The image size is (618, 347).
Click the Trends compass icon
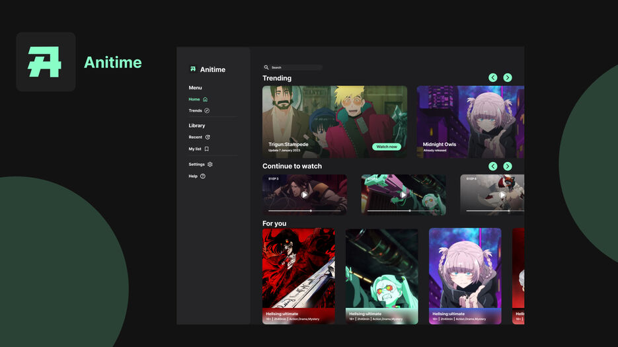click(207, 111)
